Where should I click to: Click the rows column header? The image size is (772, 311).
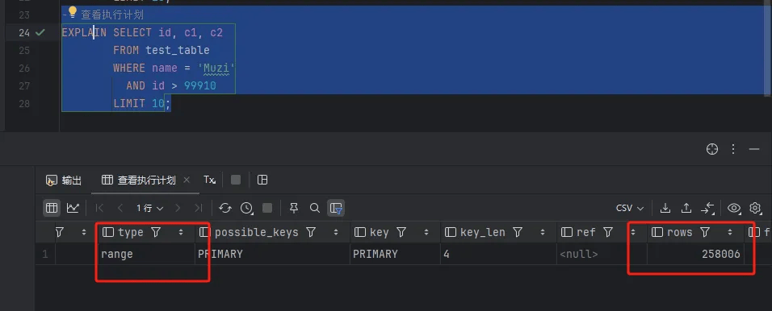(x=679, y=232)
